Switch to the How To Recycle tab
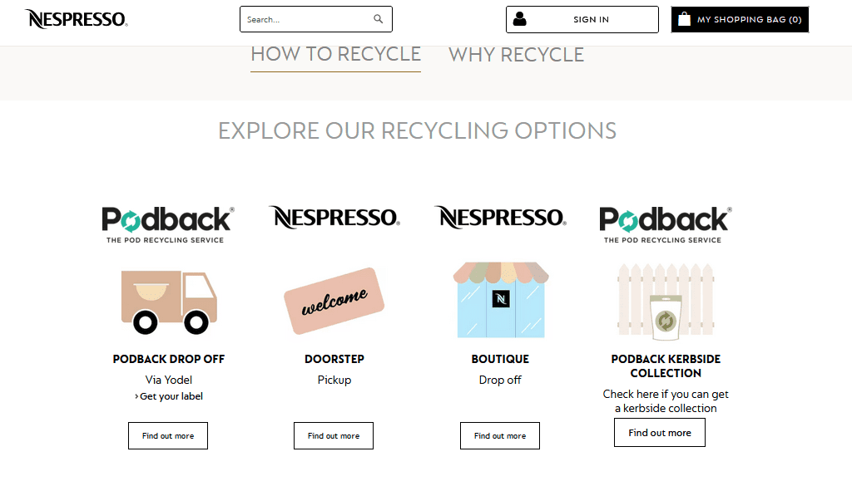 tap(336, 55)
